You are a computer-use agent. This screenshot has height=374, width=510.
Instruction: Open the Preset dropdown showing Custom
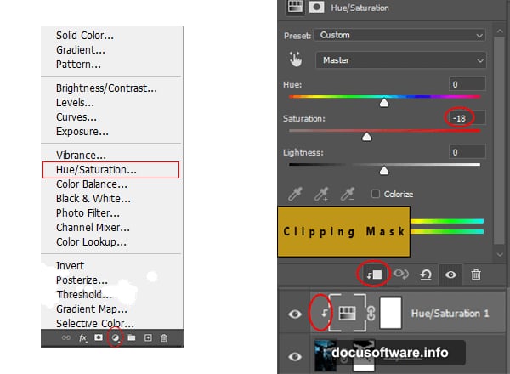[x=399, y=36]
